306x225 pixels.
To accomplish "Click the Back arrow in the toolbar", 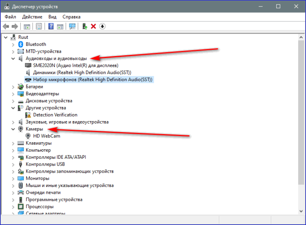I will pos(6,26).
